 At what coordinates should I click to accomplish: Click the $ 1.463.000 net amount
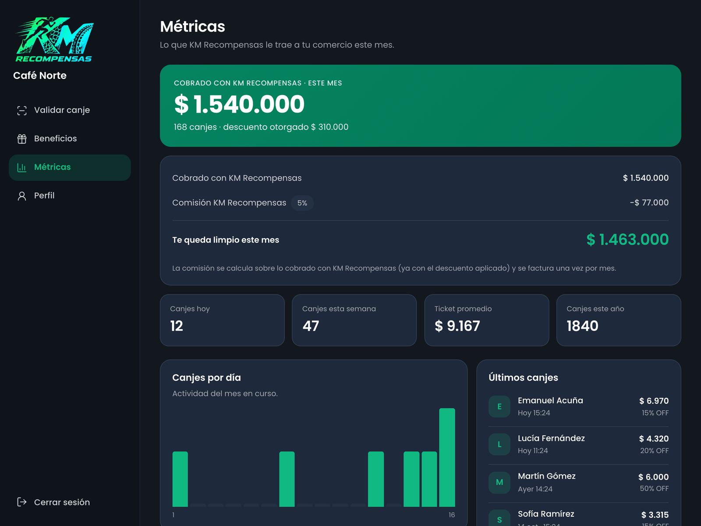(627, 239)
